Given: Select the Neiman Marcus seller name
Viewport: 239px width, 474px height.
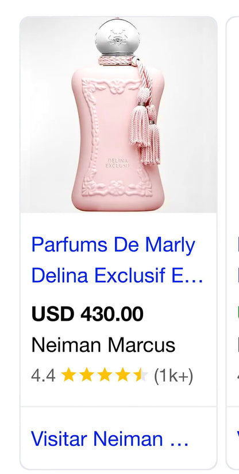Looking at the screenshot, I should (103, 345).
